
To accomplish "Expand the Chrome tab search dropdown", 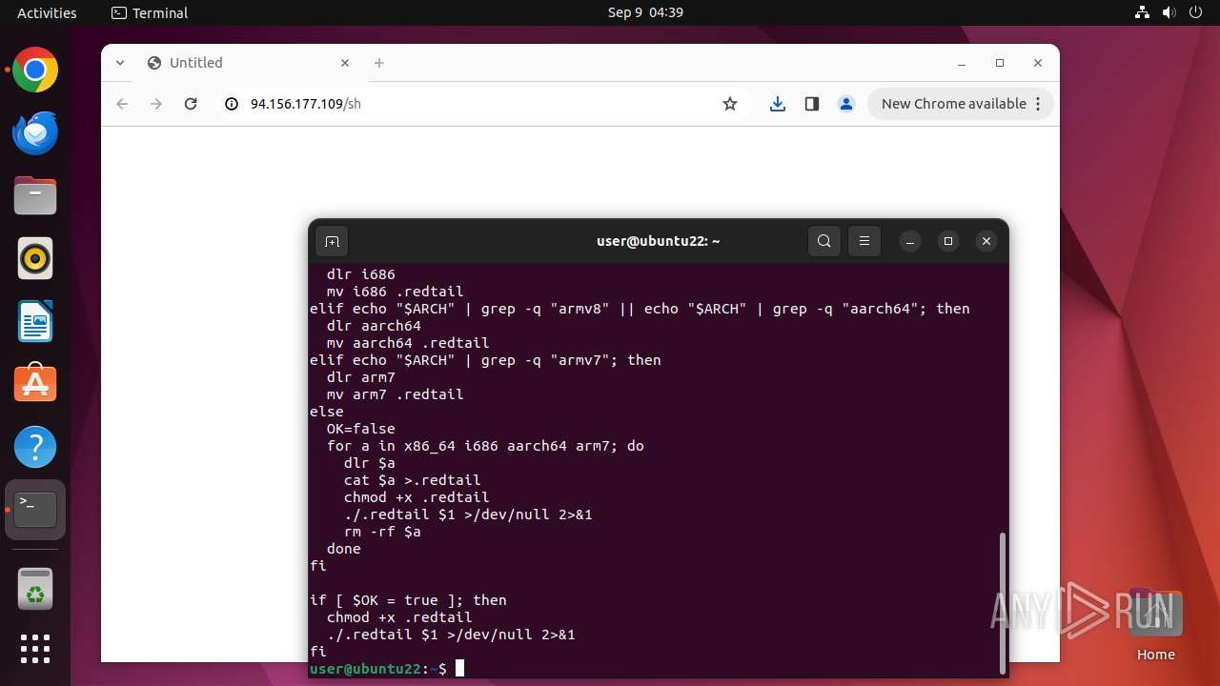I will (x=120, y=63).
